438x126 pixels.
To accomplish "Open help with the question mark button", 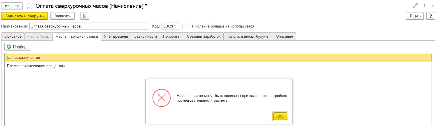I will (431, 16).
